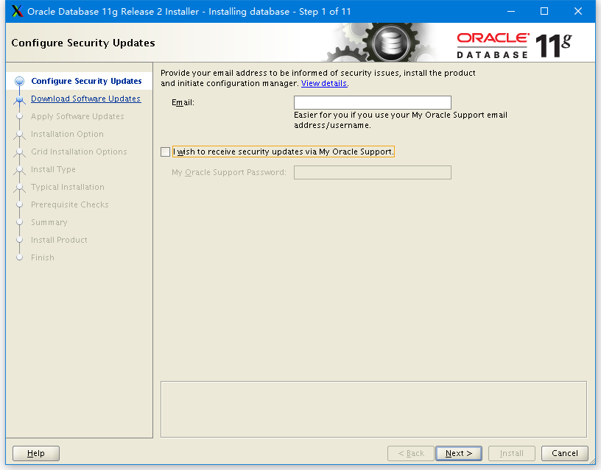Click the Configure Security Updates step bullet
This screenshot has height=470, width=601.
coord(19,81)
